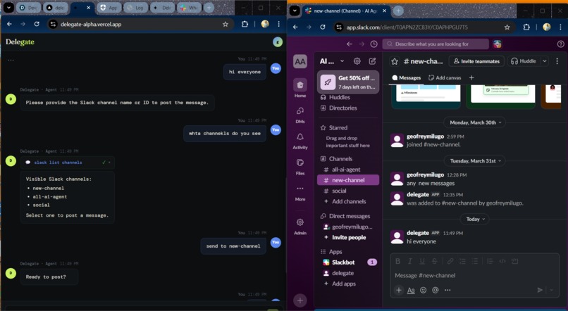Click the Message #new-channel input

474,276
